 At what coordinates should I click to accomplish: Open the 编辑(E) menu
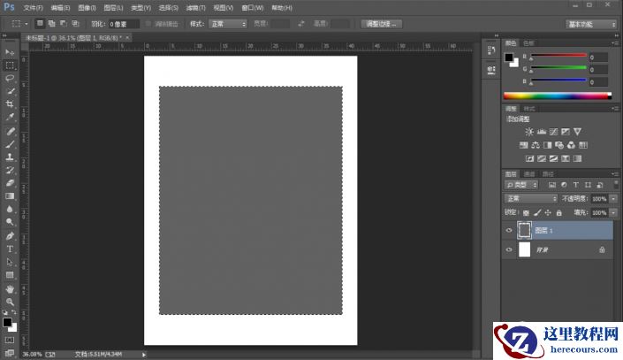[60, 8]
